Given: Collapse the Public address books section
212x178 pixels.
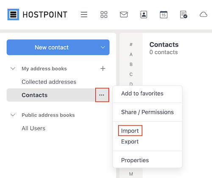Looking at the screenshot, I should (x=13, y=115).
